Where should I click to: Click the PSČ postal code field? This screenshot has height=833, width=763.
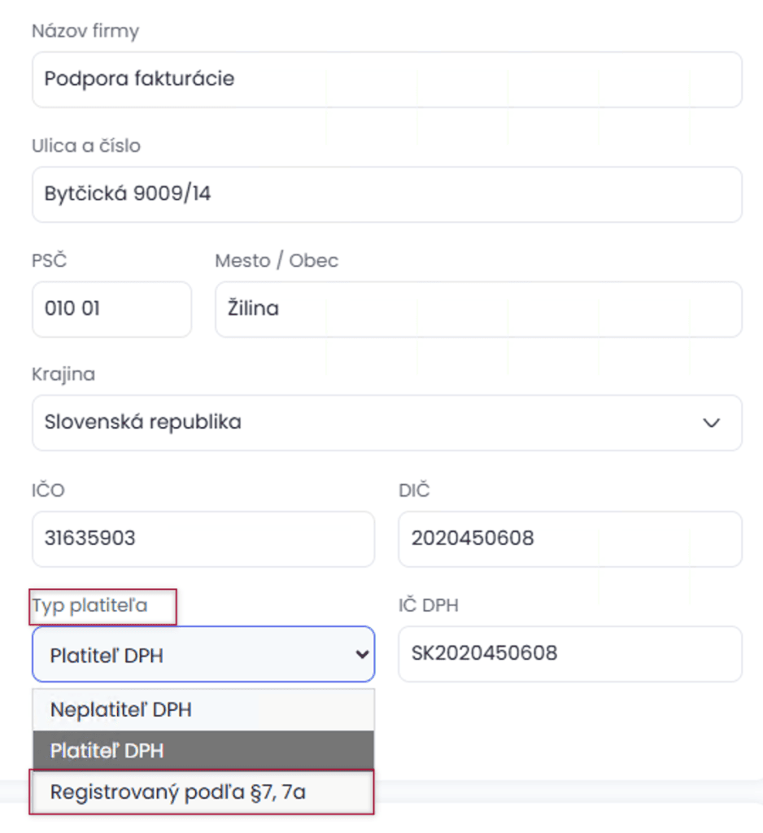tap(111, 309)
